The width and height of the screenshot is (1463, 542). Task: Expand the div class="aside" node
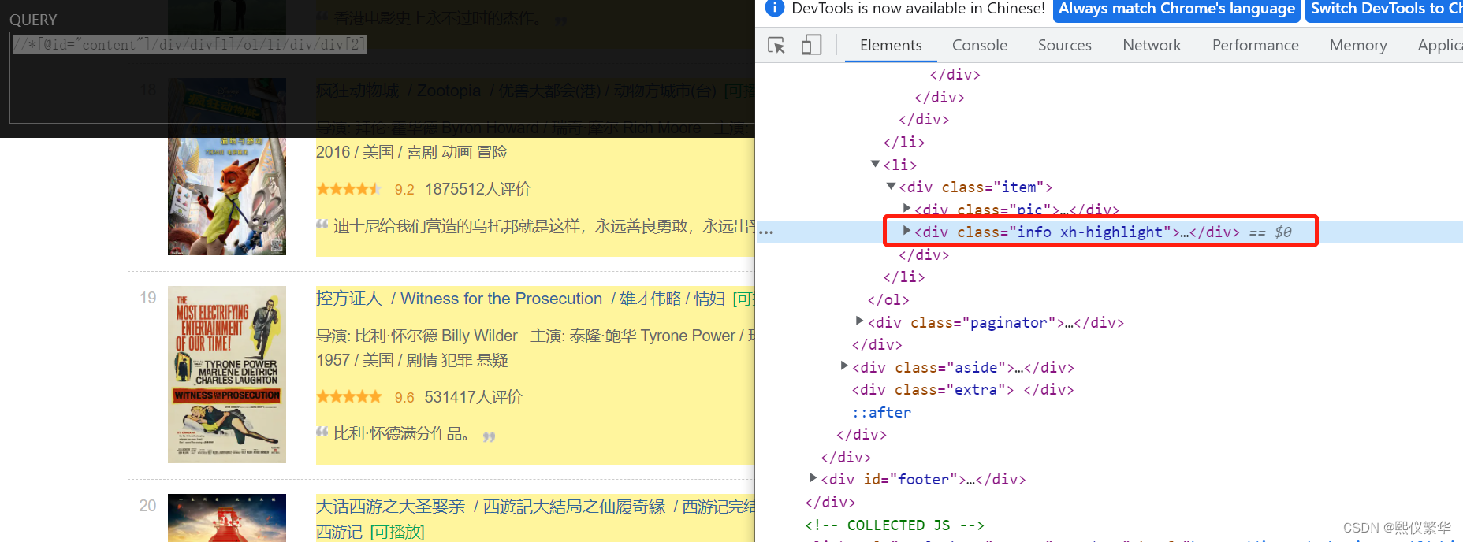click(x=844, y=366)
